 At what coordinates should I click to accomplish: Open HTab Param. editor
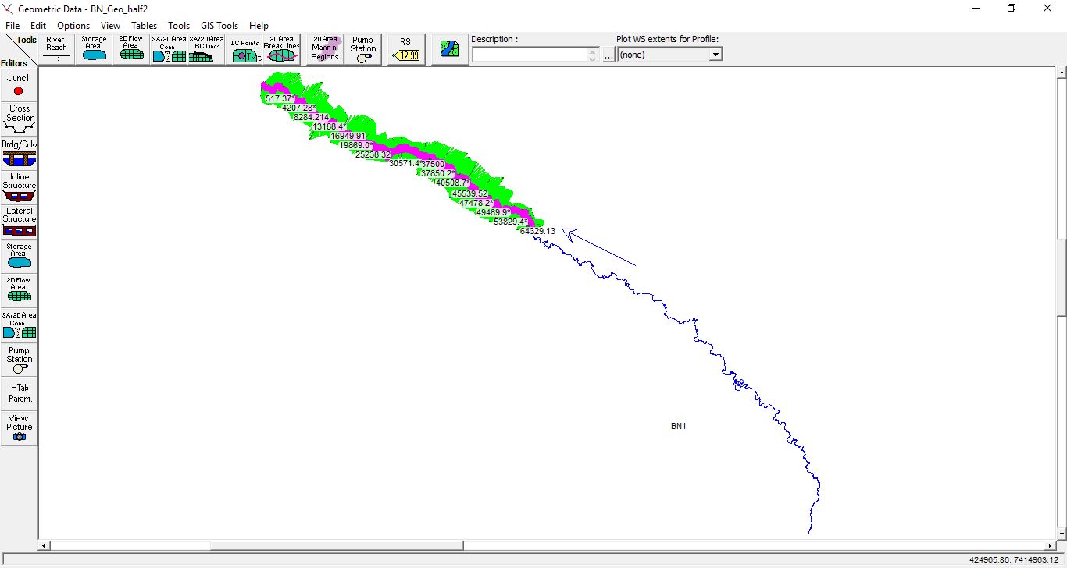tap(20, 392)
